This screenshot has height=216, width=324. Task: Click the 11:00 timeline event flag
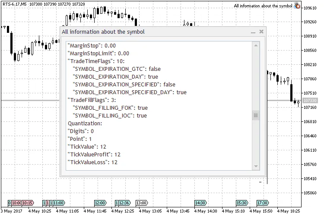58,203
